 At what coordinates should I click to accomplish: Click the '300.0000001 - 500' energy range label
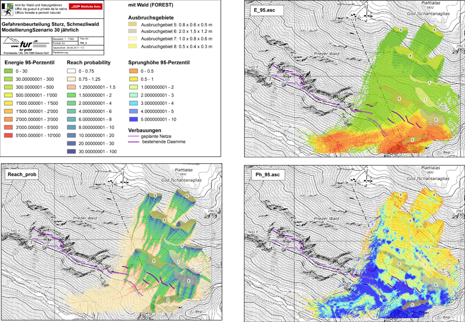point(35,88)
